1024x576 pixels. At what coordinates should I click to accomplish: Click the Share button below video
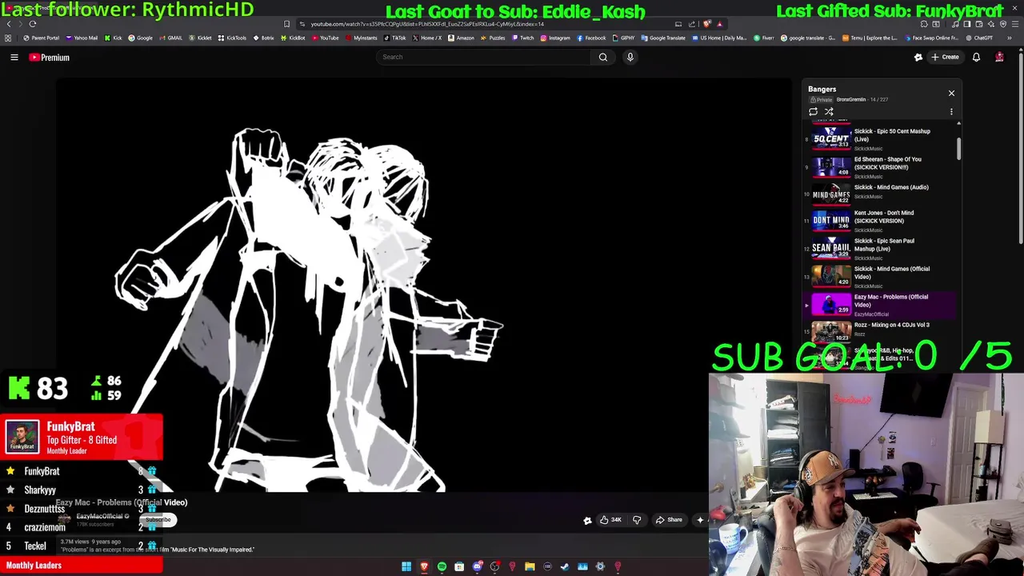click(x=669, y=520)
